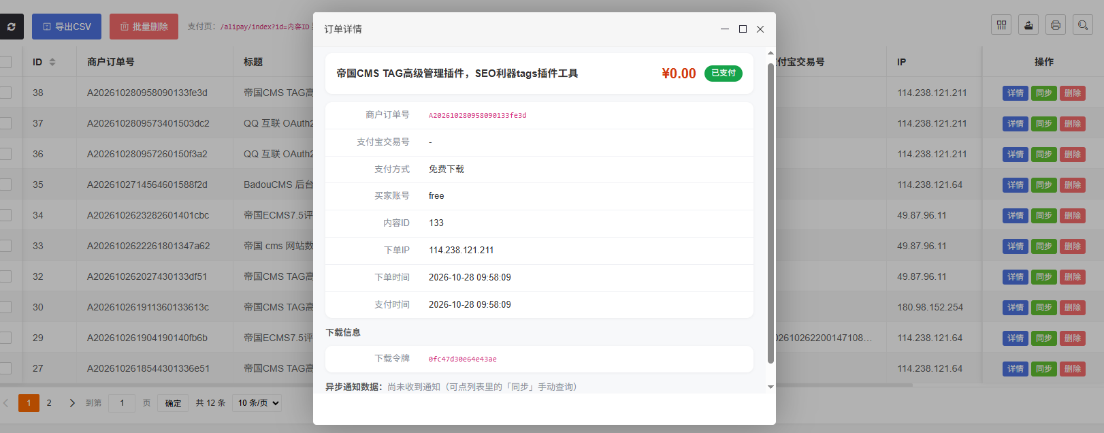Viewport: 1104px width, 433px height.
Task: Click 同步 for order ID 38
Action: click(1044, 93)
